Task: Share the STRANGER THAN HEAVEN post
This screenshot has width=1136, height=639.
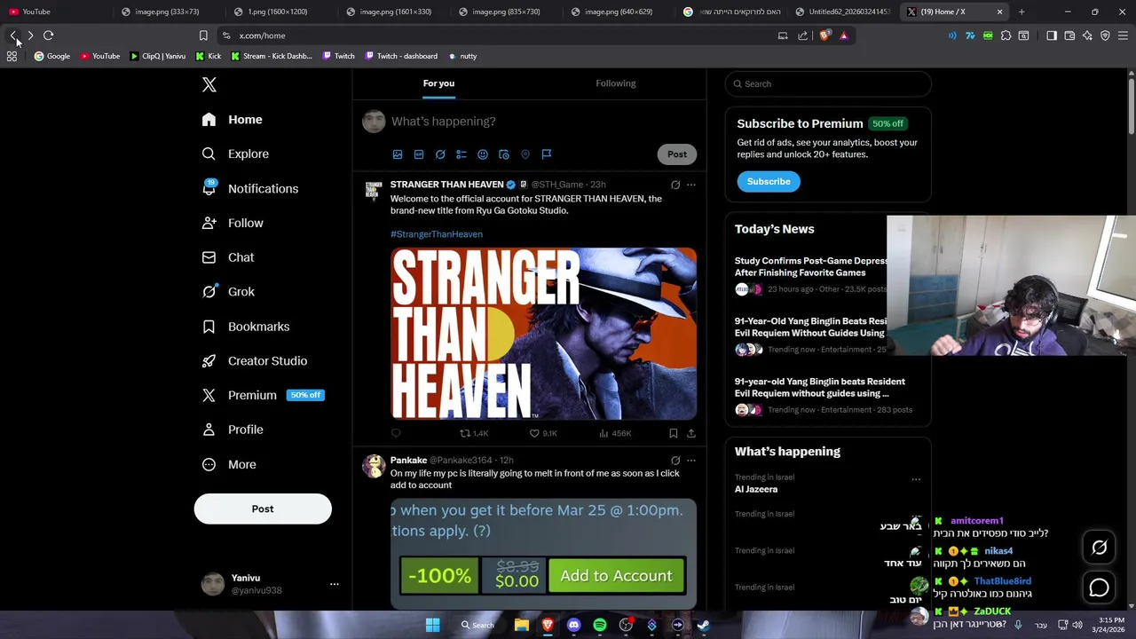Action: pyautogui.click(x=691, y=433)
